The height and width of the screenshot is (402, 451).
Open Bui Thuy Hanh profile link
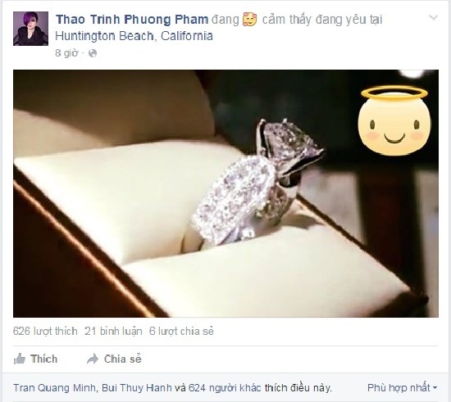tap(137, 388)
